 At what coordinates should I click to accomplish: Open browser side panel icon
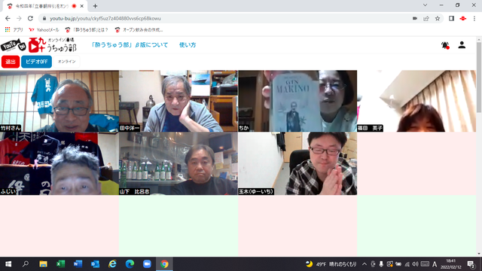pyautogui.click(x=451, y=18)
